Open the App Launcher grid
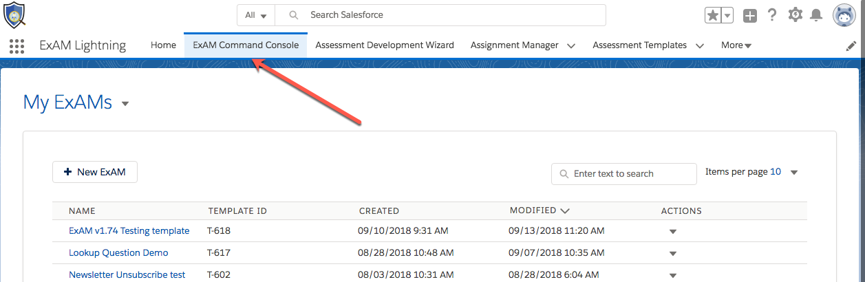 [17, 46]
